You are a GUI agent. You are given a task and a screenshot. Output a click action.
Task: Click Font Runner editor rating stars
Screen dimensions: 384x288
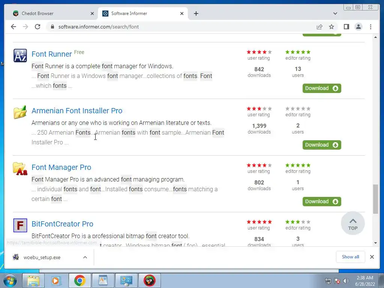[298, 52]
